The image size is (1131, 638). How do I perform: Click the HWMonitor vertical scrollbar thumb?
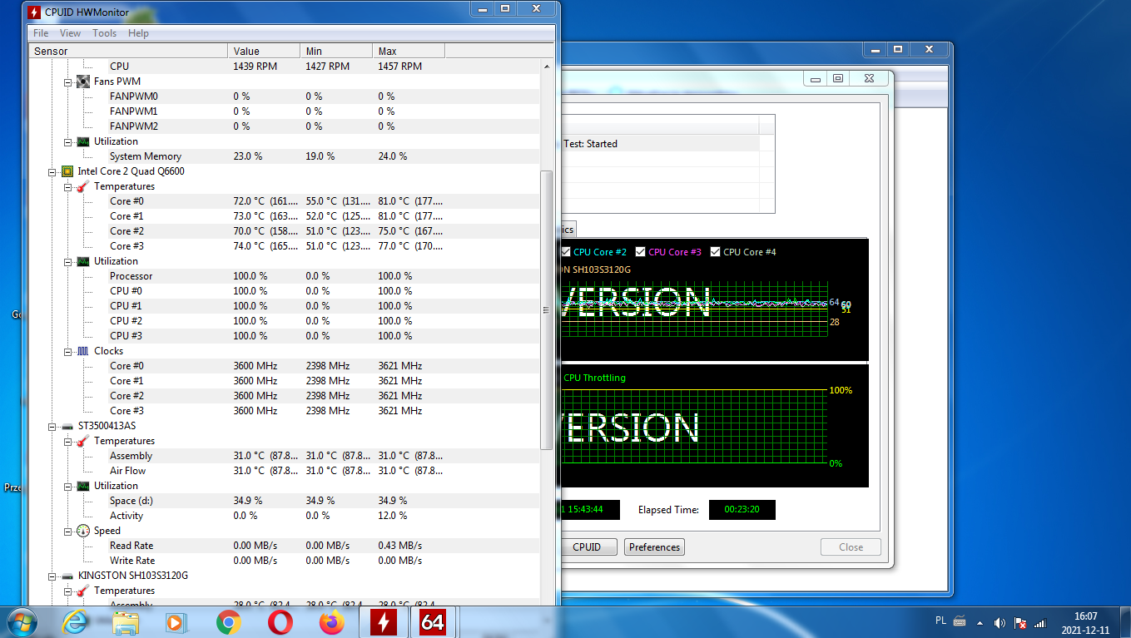tap(547, 310)
